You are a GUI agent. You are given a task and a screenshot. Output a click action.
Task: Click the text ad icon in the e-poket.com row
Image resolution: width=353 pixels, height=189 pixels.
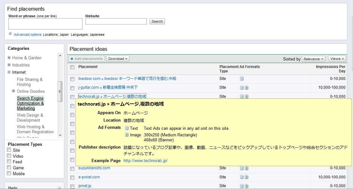click(242, 177)
